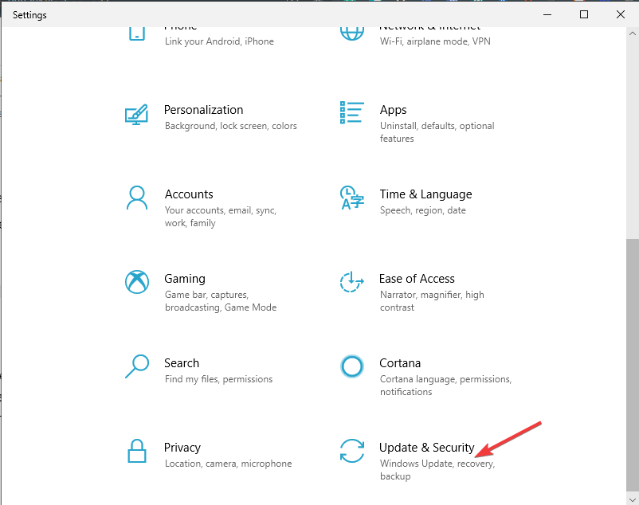Click the Gaming Xbox icon
The image size is (639, 505).
click(137, 282)
